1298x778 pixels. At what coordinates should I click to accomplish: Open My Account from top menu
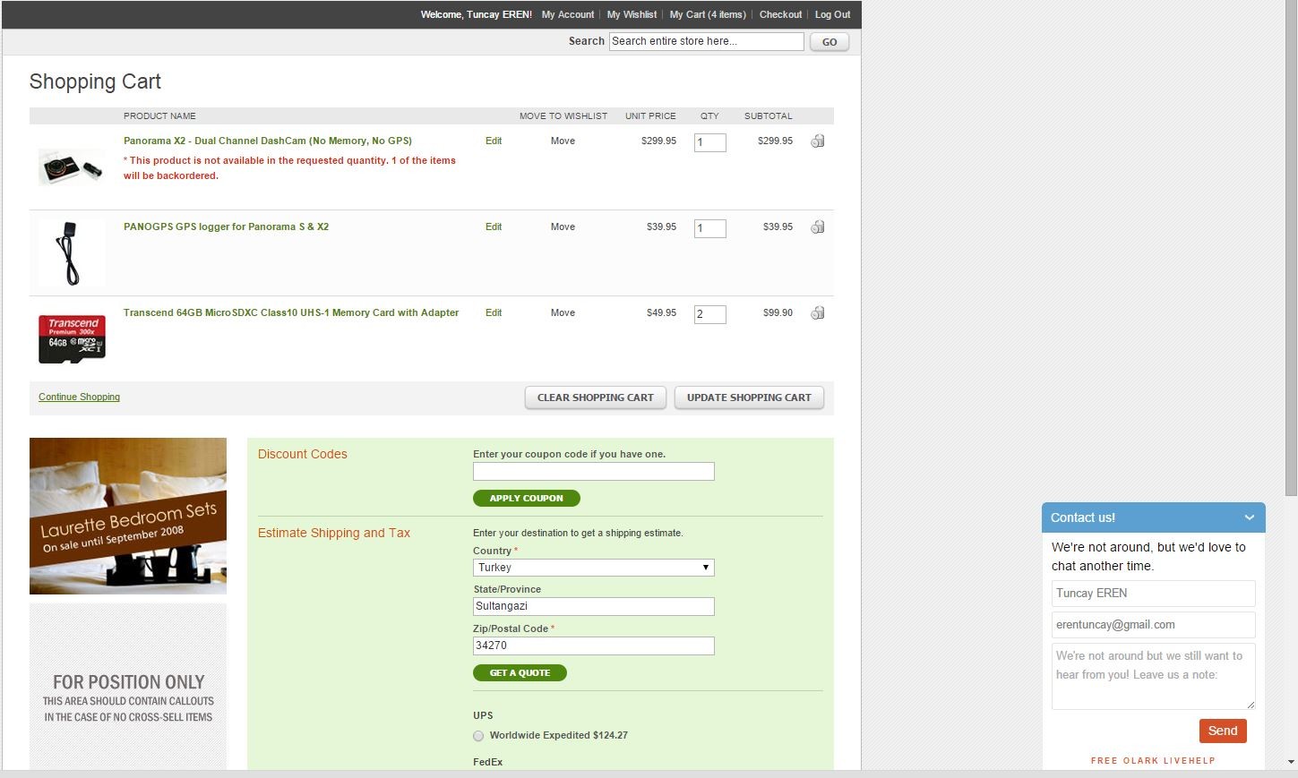(568, 14)
